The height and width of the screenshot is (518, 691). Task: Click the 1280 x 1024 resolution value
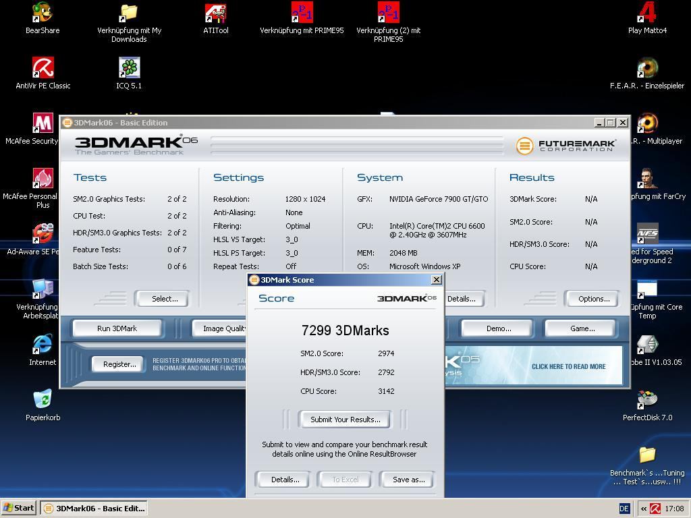coord(306,199)
